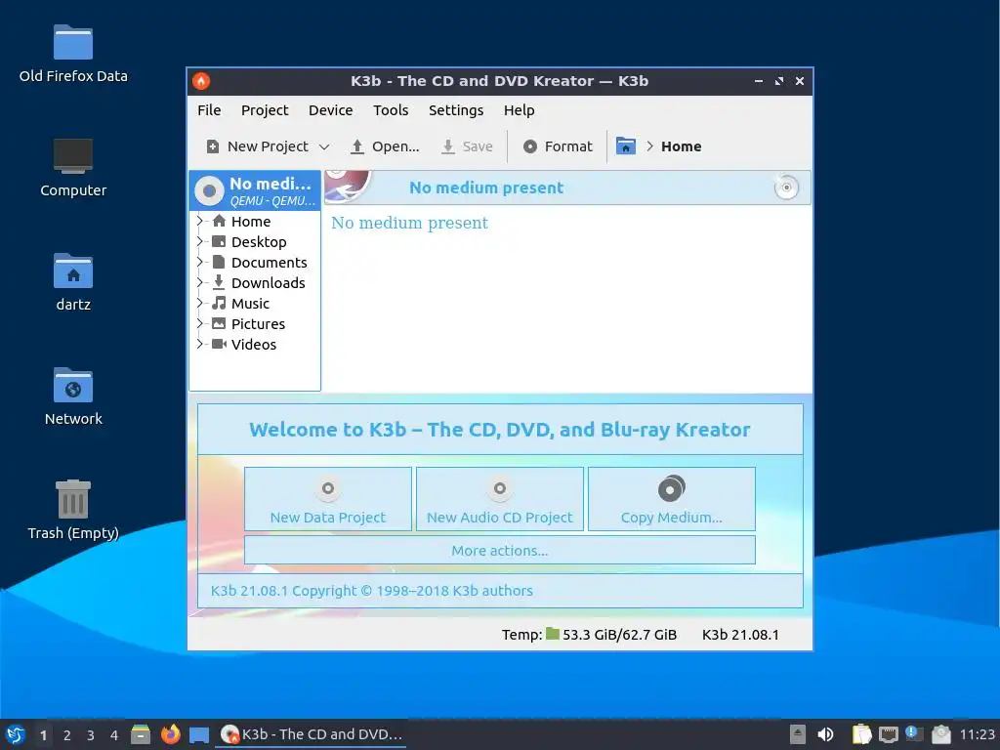Click the home folder icon in breadcrumb
1000x750 pixels.
click(626, 146)
